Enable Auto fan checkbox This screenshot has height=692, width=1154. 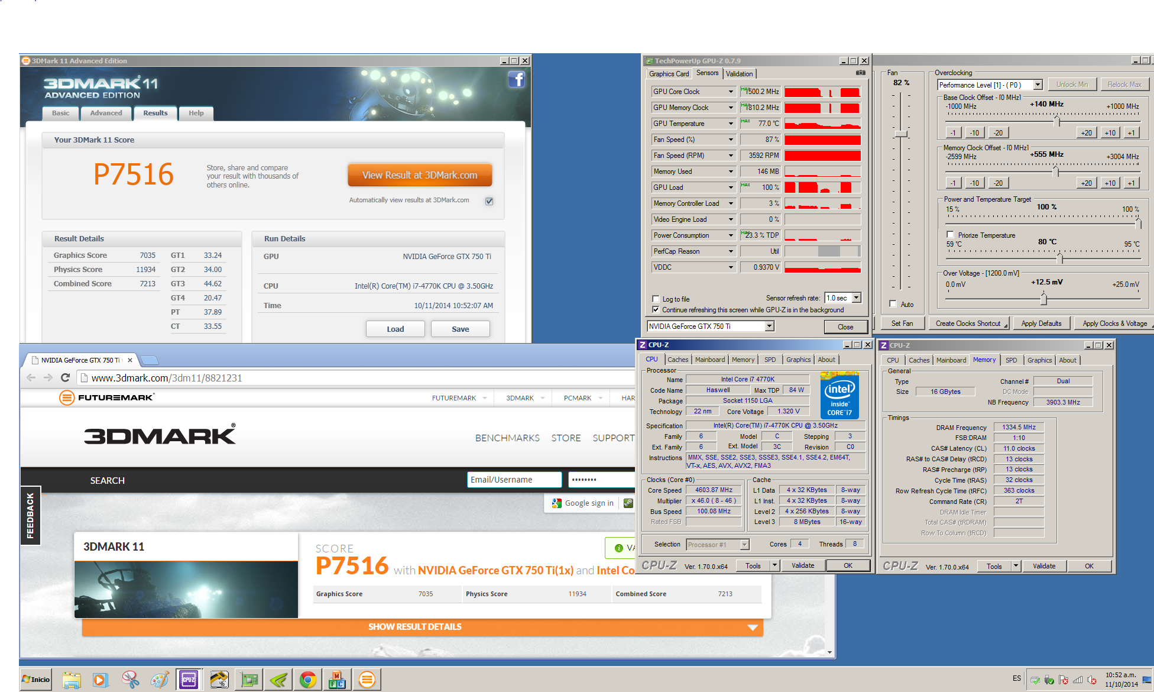click(x=893, y=304)
